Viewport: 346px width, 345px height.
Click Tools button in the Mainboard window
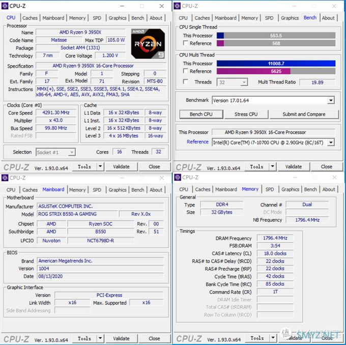84,338
